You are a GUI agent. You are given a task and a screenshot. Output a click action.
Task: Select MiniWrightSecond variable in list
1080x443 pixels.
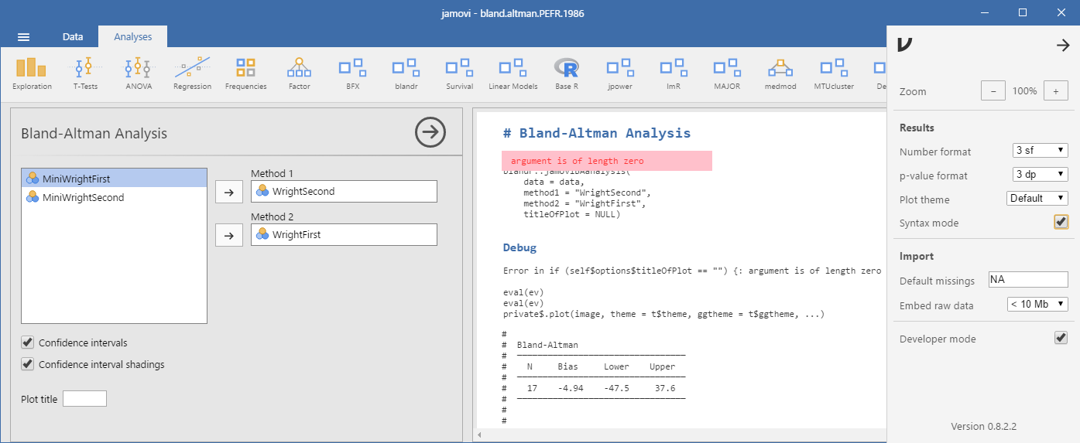115,197
